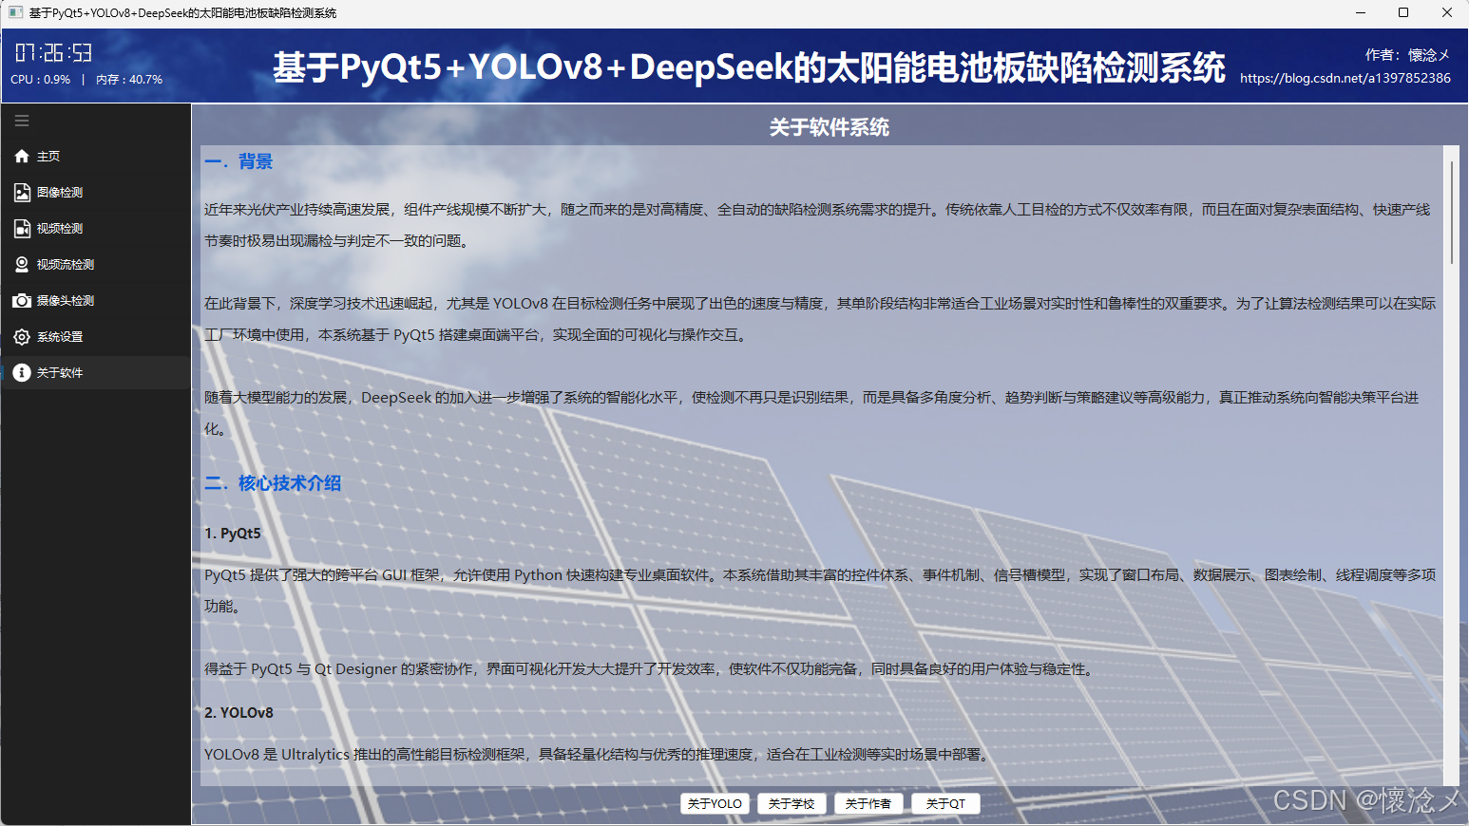Open 摄像头检测 from sidebar
The height and width of the screenshot is (826, 1469).
95,301
